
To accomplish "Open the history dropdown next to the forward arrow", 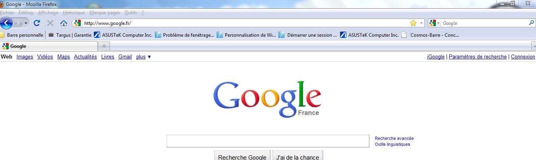I will coord(26,23).
